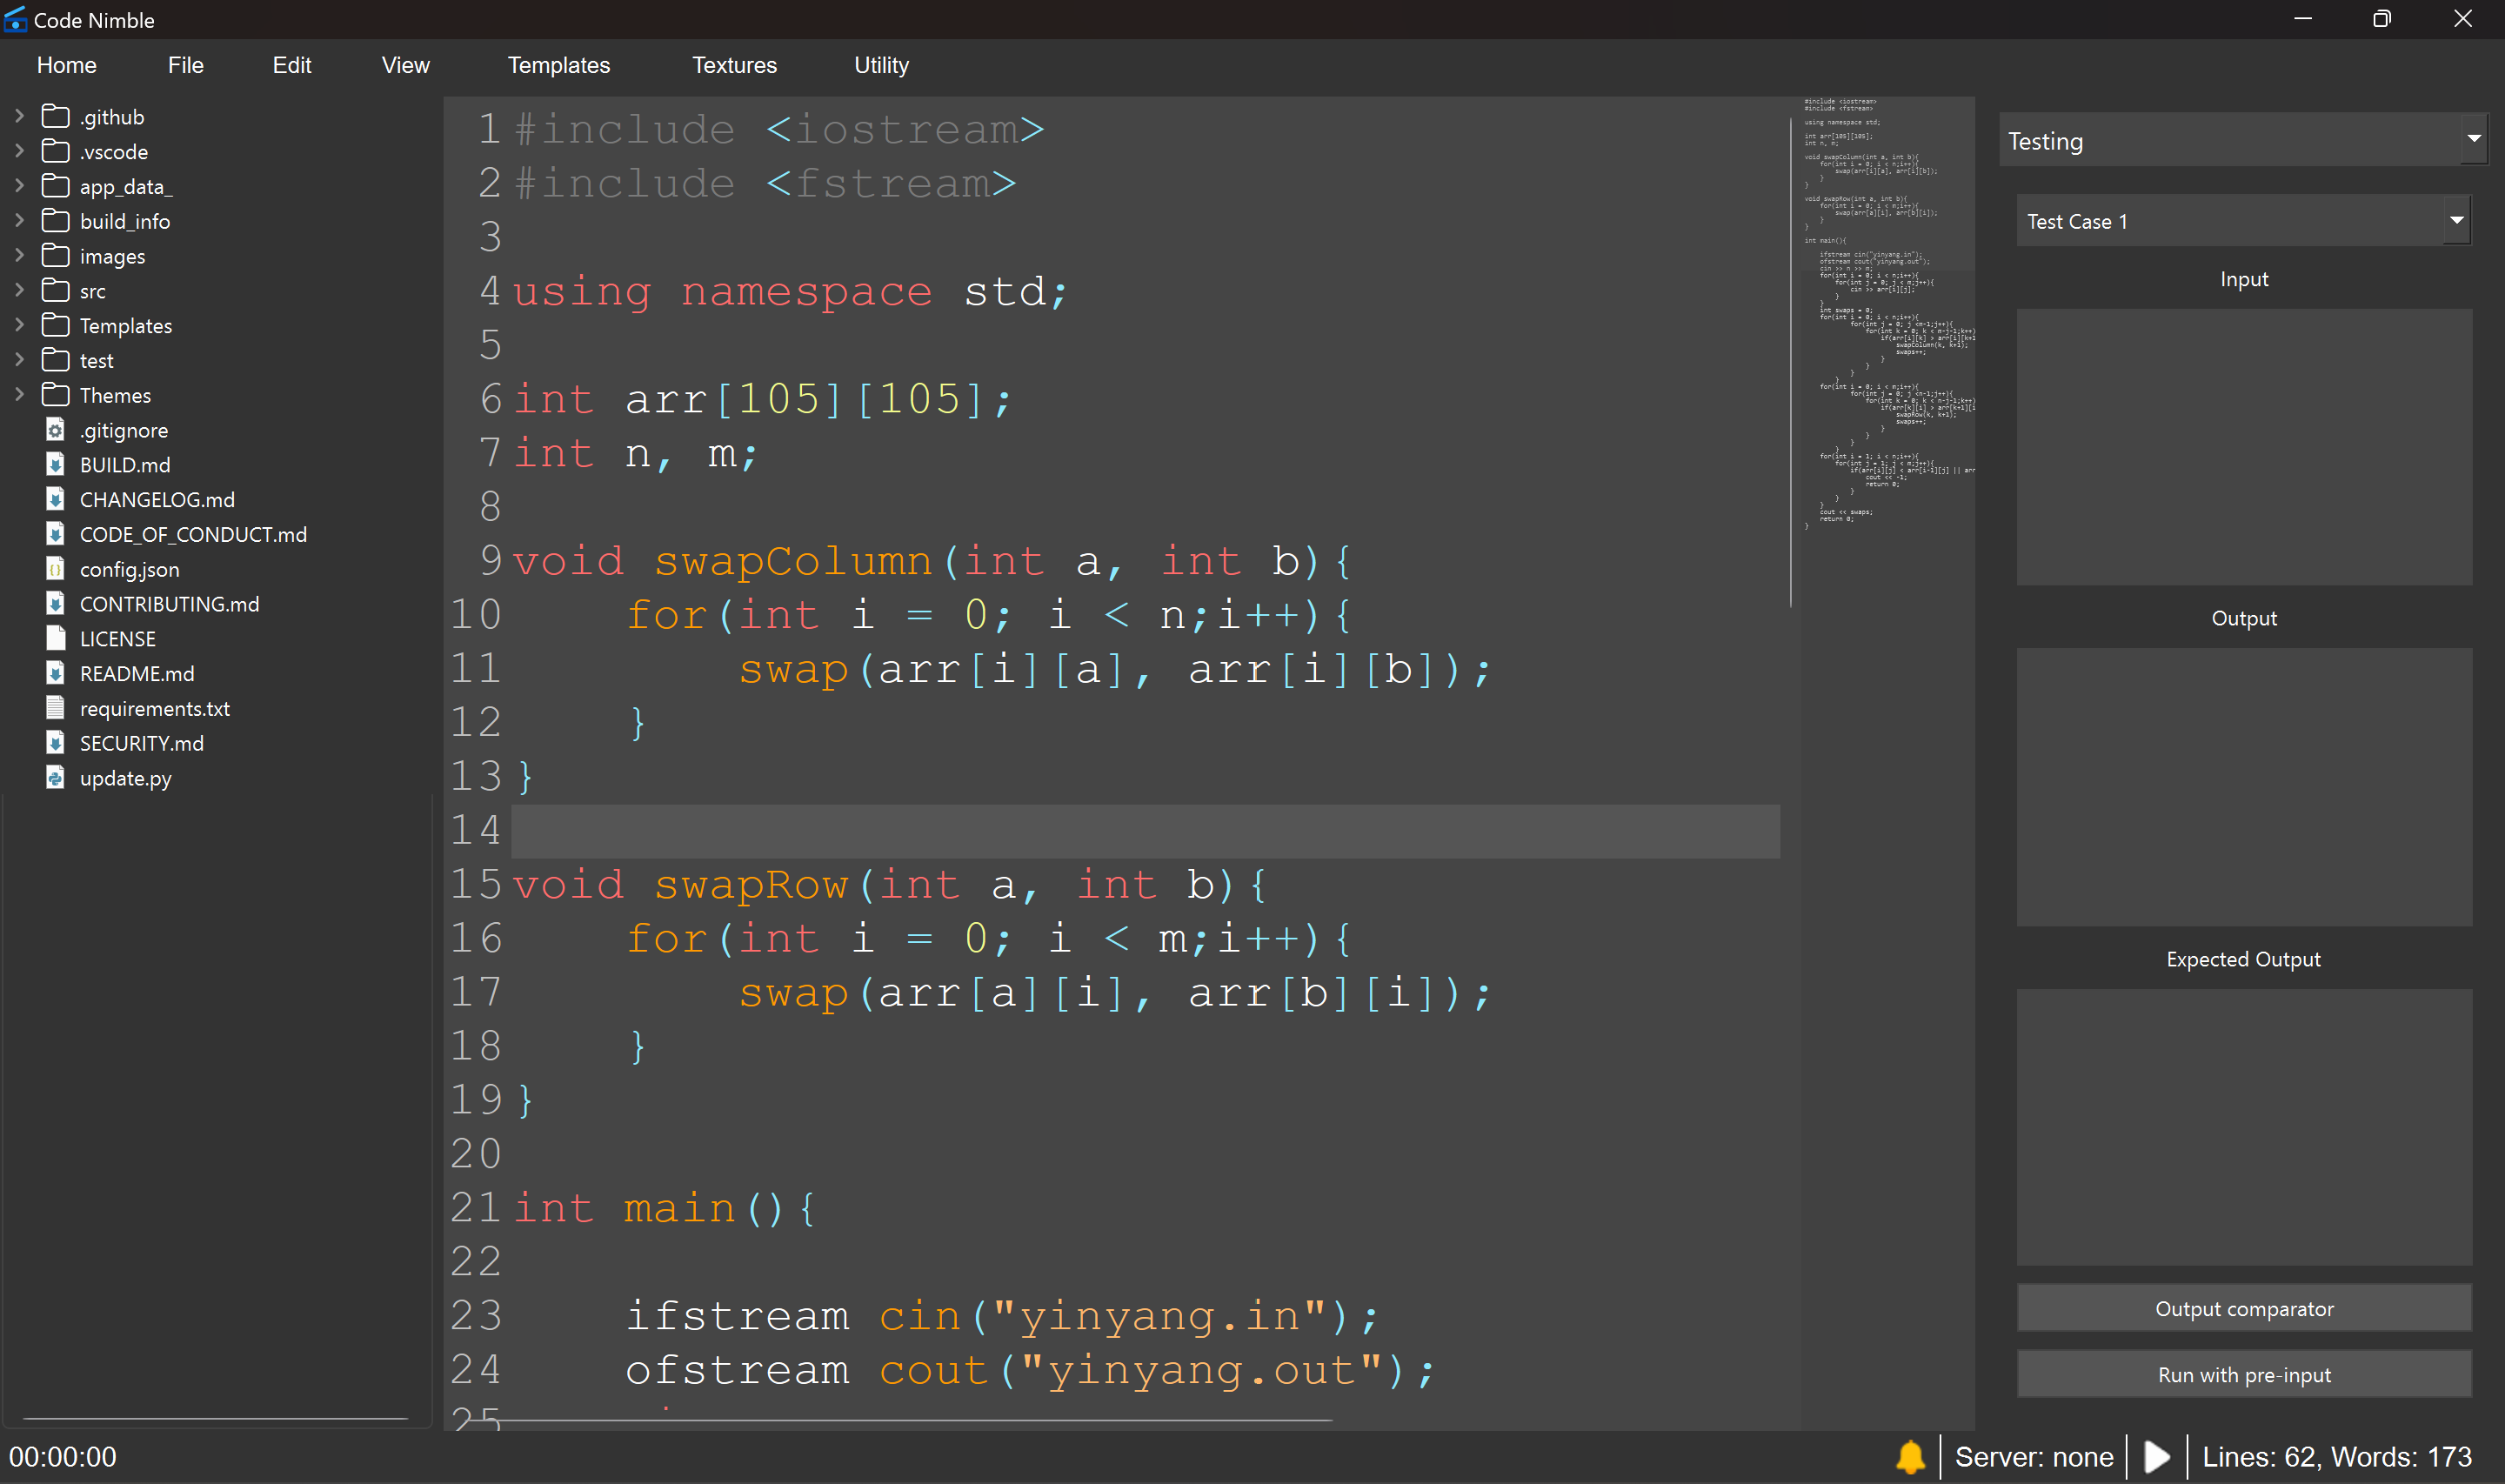Click the config.json file icon
Viewport: 2505px width, 1484px height.
coord(56,569)
